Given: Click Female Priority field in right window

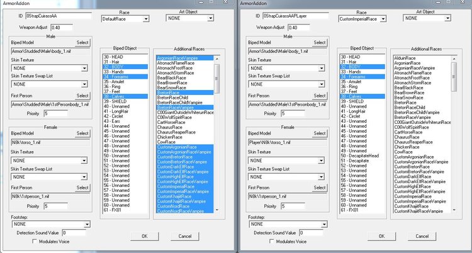Looking at the screenshot, I should click(293, 206).
